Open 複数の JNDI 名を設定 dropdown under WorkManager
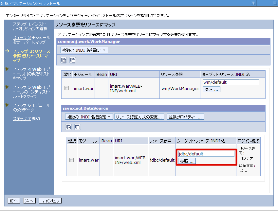The width and height of the screenshot is (278, 211). coord(84,50)
